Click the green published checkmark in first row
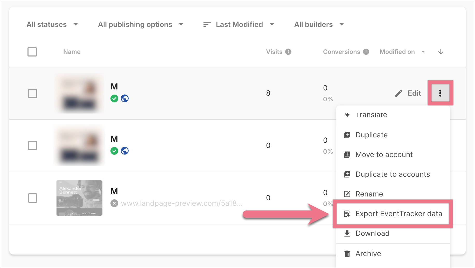Image resolution: width=475 pixels, height=268 pixels. click(x=114, y=98)
